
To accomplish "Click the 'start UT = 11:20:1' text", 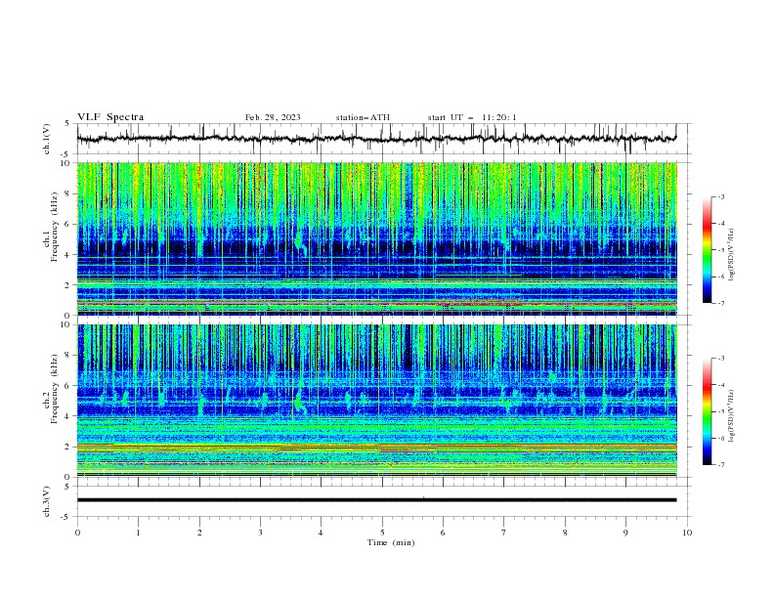I will (472, 117).
